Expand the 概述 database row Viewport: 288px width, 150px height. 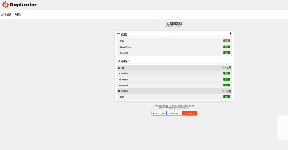(174, 97)
